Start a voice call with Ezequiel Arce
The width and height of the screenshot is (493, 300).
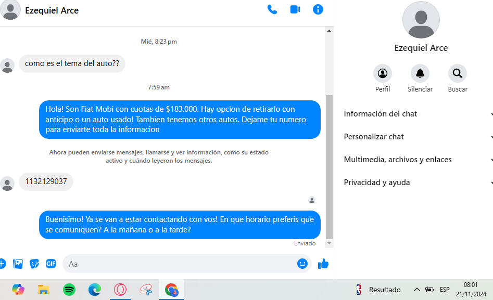point(272,9)
